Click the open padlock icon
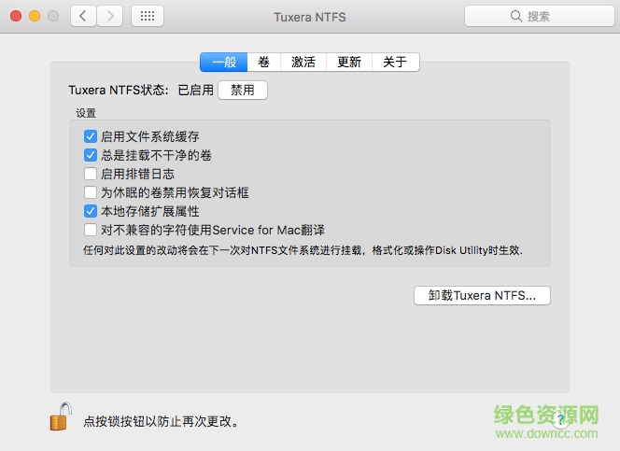Image resolution: width=620 pixels, height=451 pixels. (61, 416)
